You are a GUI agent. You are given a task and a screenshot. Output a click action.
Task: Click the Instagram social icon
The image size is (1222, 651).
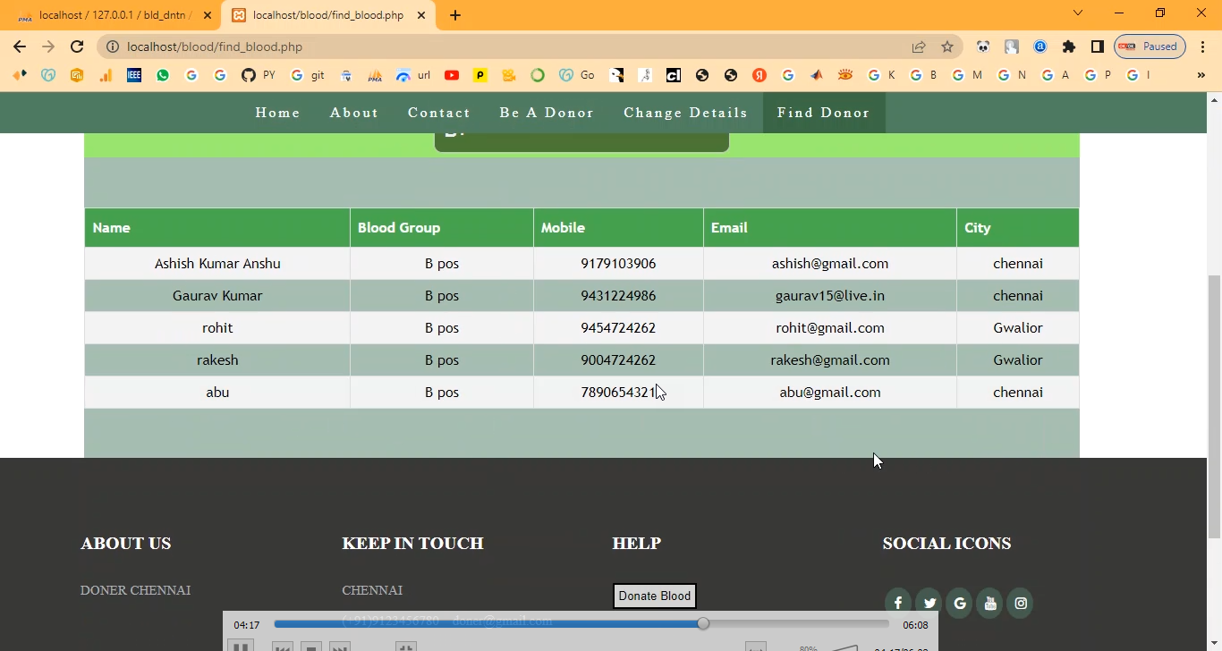point(1020,603)
